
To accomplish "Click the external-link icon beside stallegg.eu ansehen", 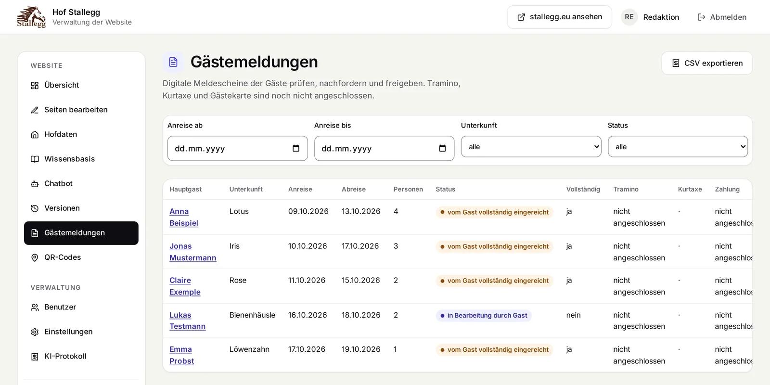I will pos(521,17).
